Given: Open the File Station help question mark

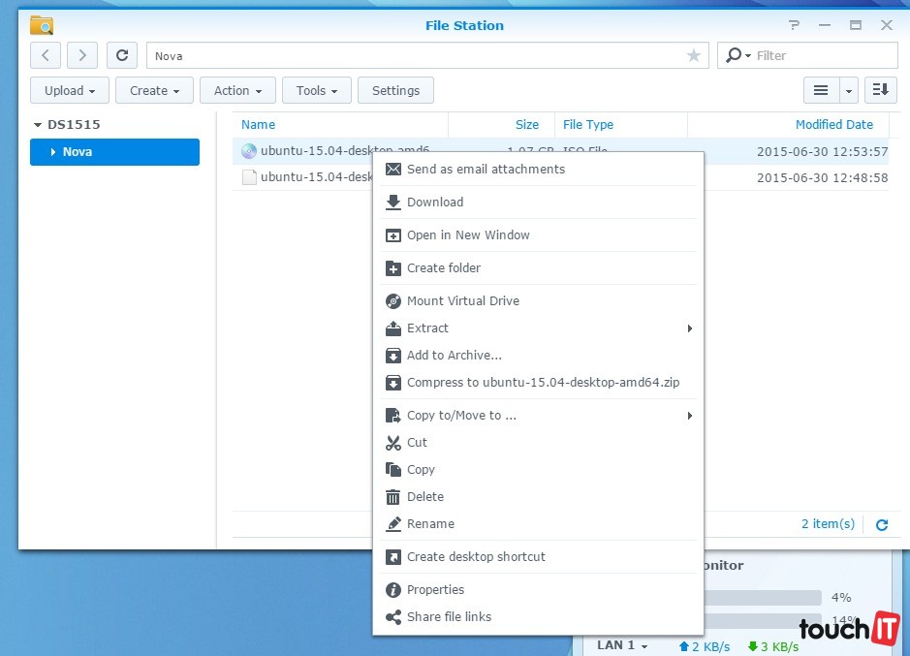Looking at the screenshot, I should [794, 25].
